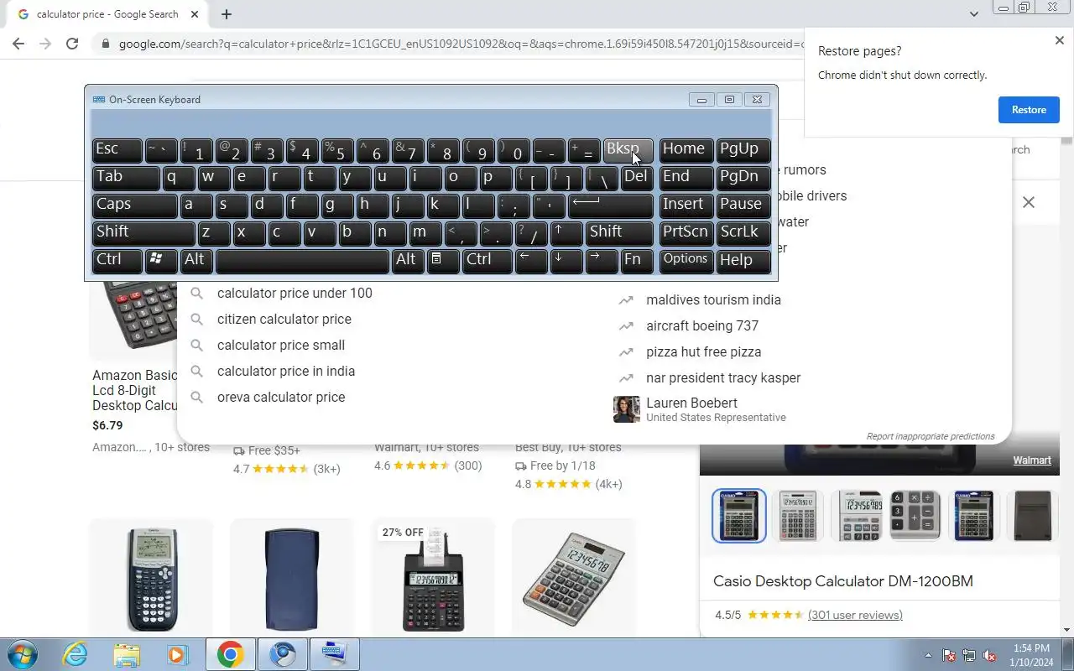The height and width of the screenshot is (671, 1074).
Task: Toggle the right Alt key
Action: 408,261
